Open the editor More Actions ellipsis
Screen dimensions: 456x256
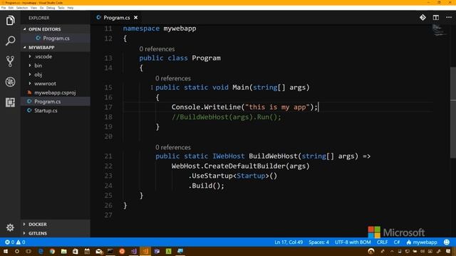(449, 17)
